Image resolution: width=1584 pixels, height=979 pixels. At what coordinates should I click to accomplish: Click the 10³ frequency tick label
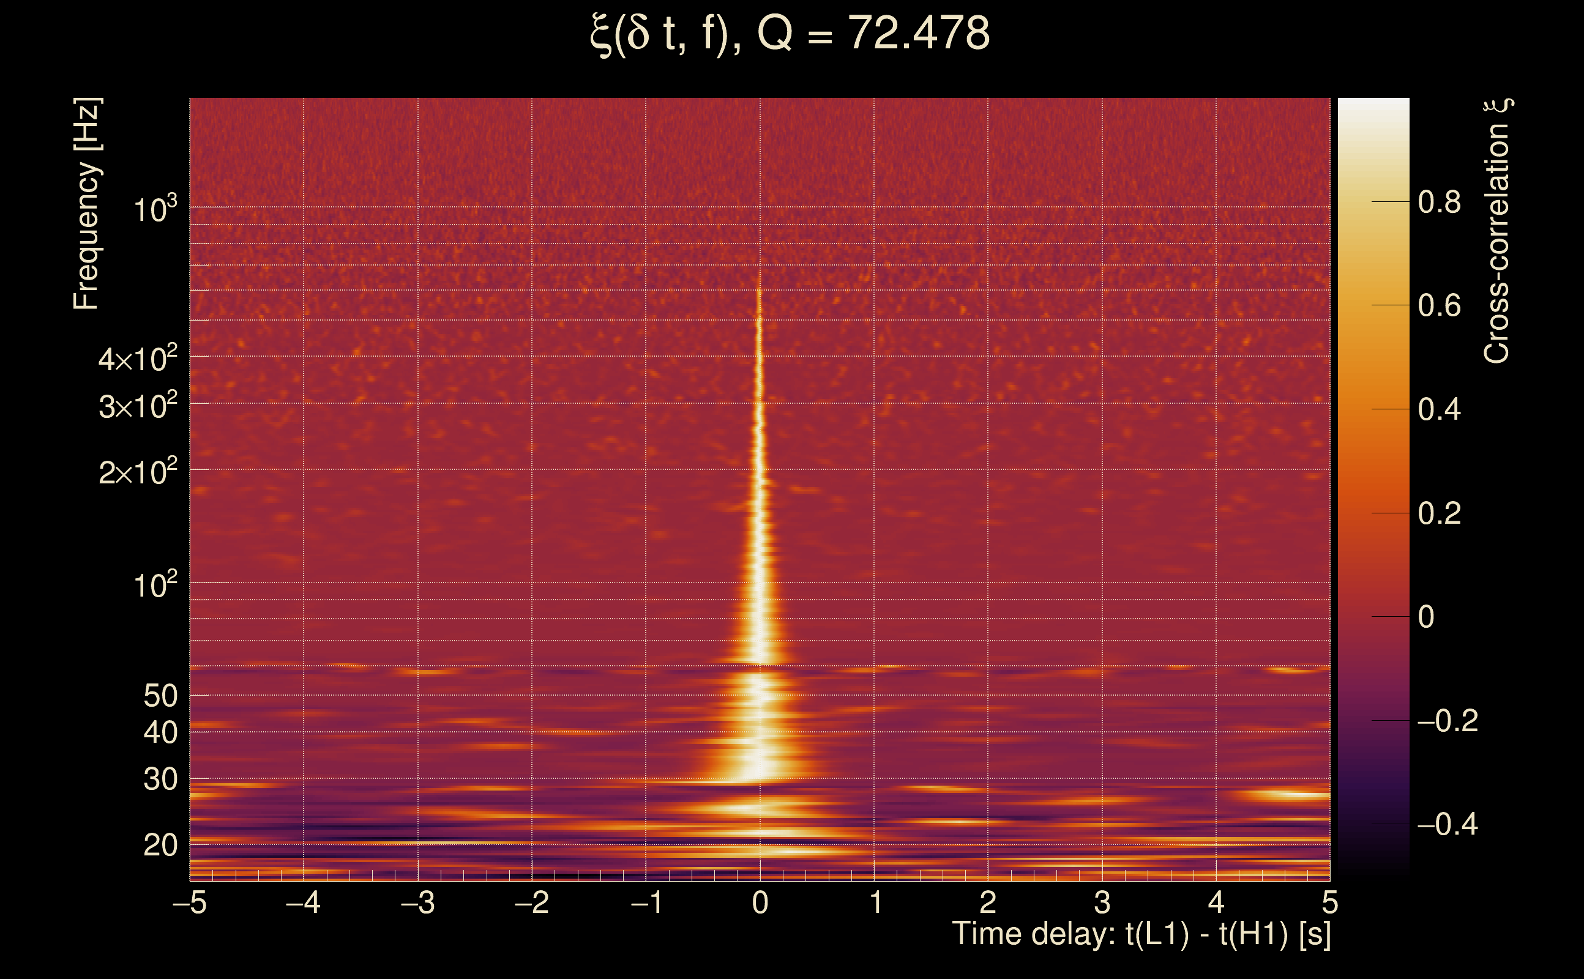click(x=155, y=209)
